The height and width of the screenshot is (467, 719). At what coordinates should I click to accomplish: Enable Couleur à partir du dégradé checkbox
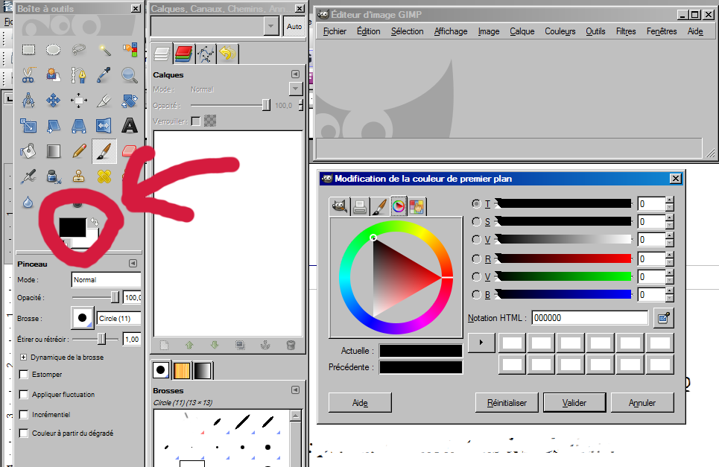[x=24, y=433]
